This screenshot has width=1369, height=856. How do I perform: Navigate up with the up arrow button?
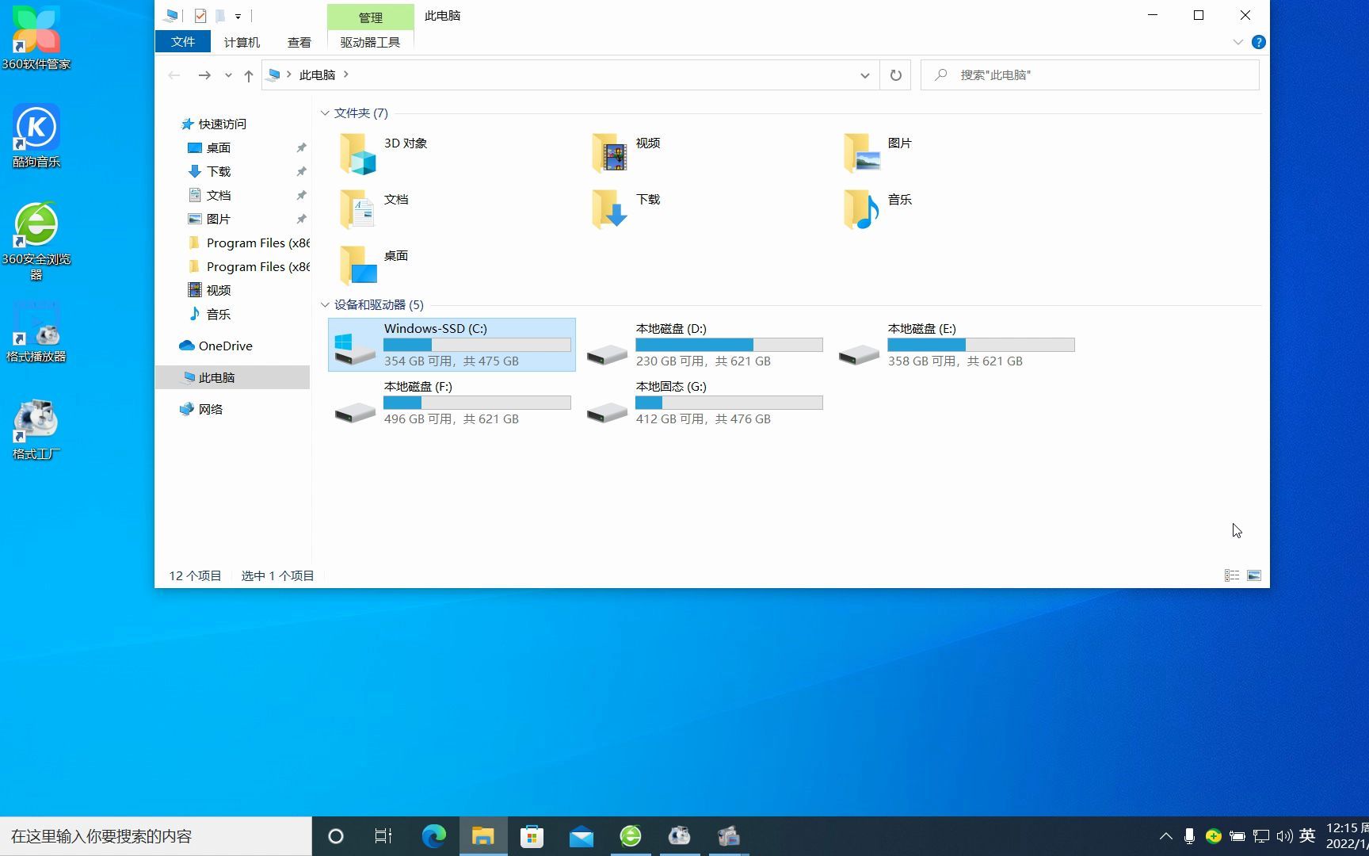[x=248, y=75]
